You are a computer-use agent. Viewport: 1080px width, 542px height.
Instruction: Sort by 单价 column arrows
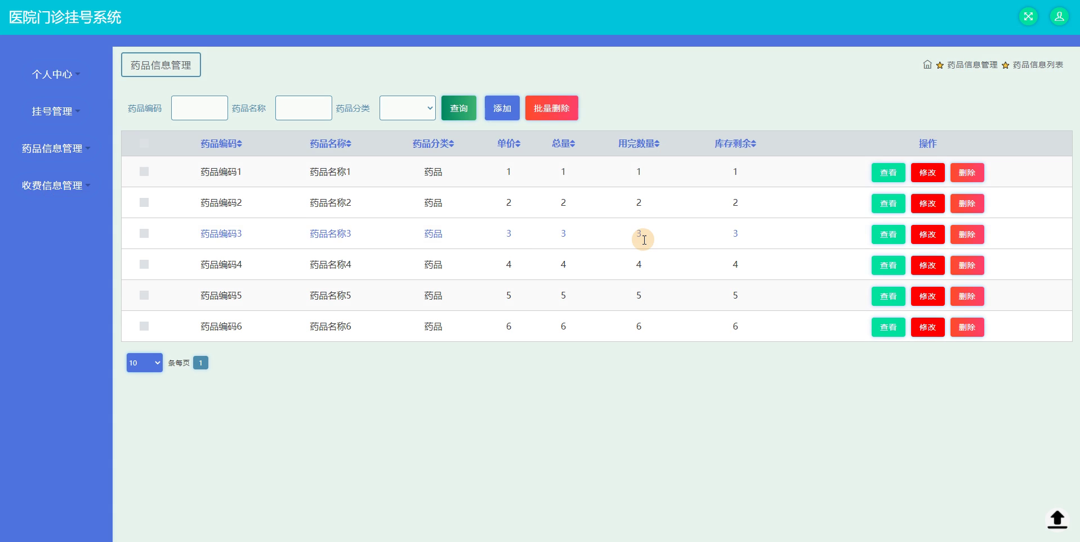(x=518, y=144)
